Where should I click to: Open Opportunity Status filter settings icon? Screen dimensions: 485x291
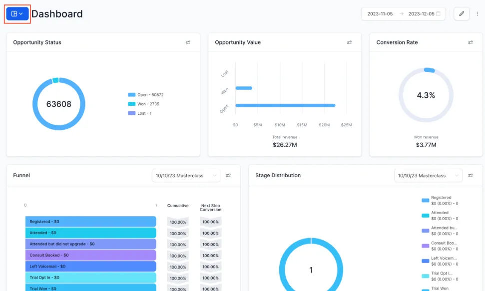tap(188, 42)
